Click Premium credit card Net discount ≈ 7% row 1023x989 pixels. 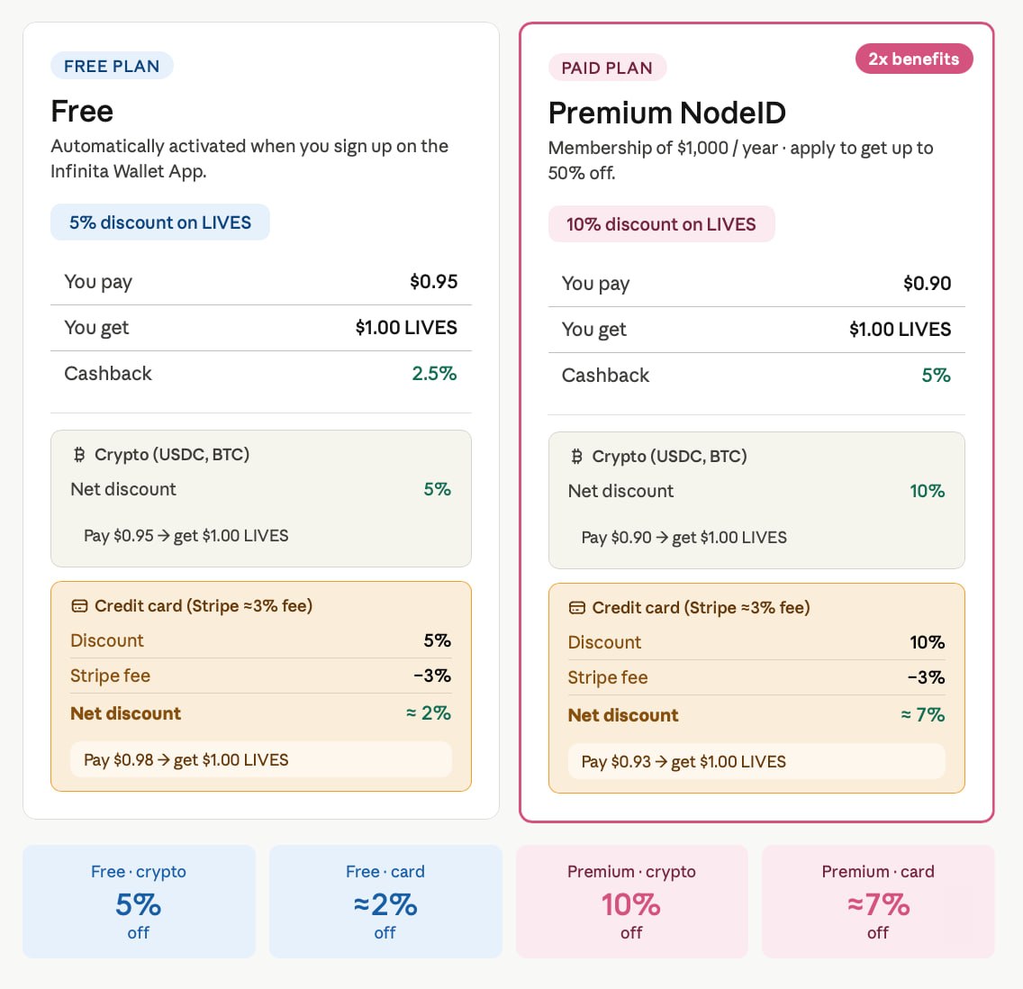(756, 715)
